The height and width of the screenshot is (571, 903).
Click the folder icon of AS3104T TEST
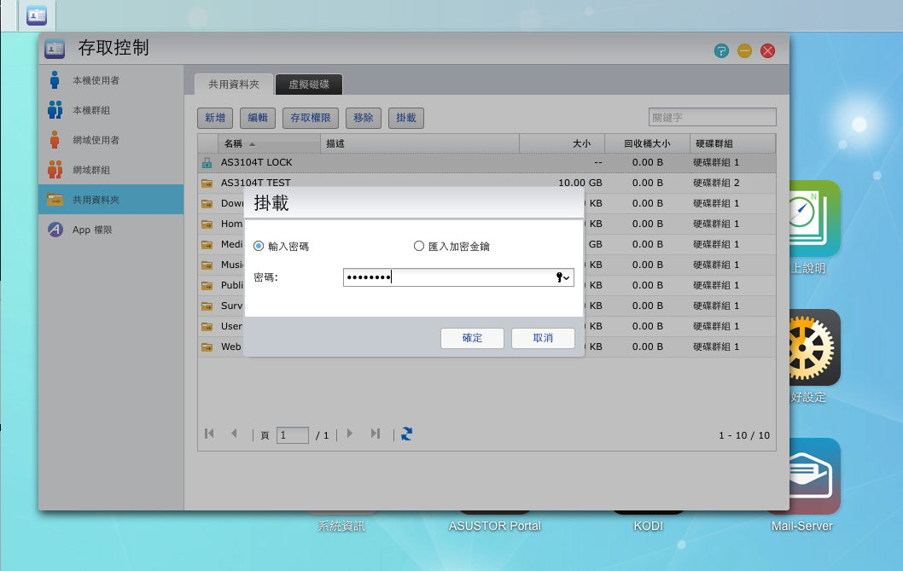207,184
